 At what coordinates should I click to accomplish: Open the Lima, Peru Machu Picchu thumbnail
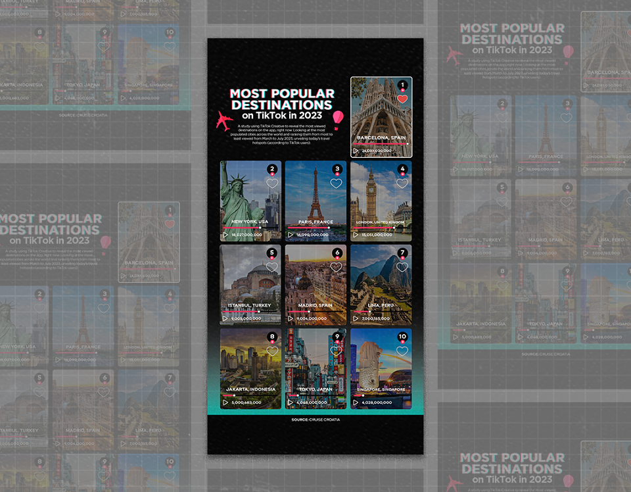pos(381,285)
